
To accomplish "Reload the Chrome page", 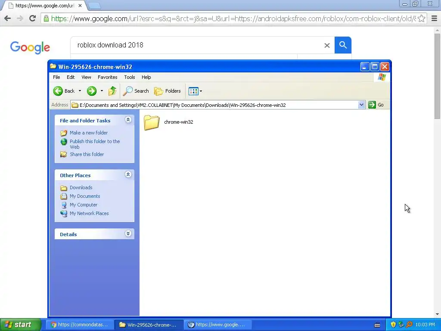I will pyautogui.click(x=32, y=19).
